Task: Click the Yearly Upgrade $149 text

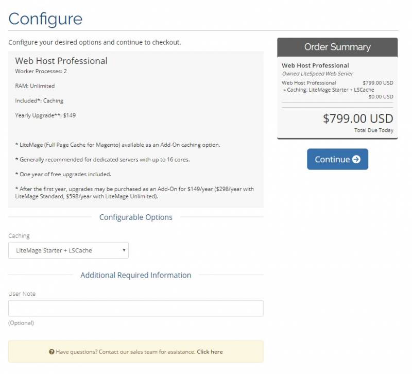Action: pyautogui.click(x=45, y=115)
